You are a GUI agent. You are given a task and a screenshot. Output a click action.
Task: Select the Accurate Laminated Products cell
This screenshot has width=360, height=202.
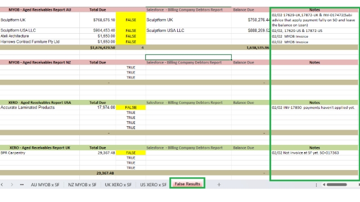tap(40, 107)
